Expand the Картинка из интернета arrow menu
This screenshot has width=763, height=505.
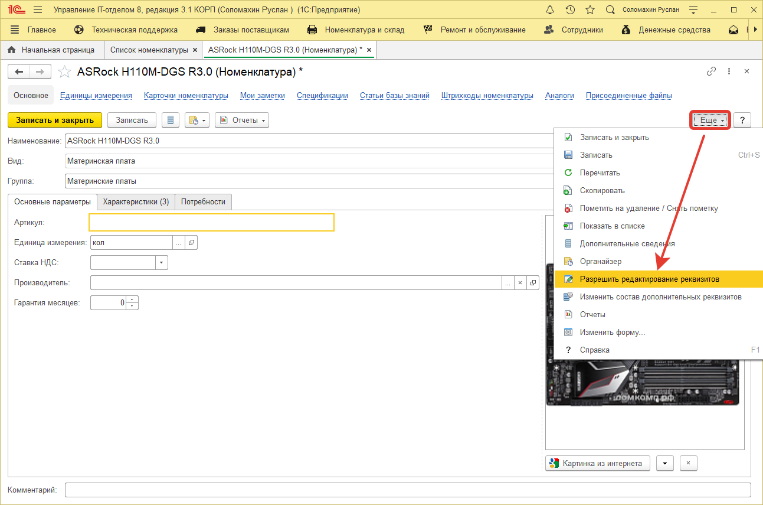point(665,463)
